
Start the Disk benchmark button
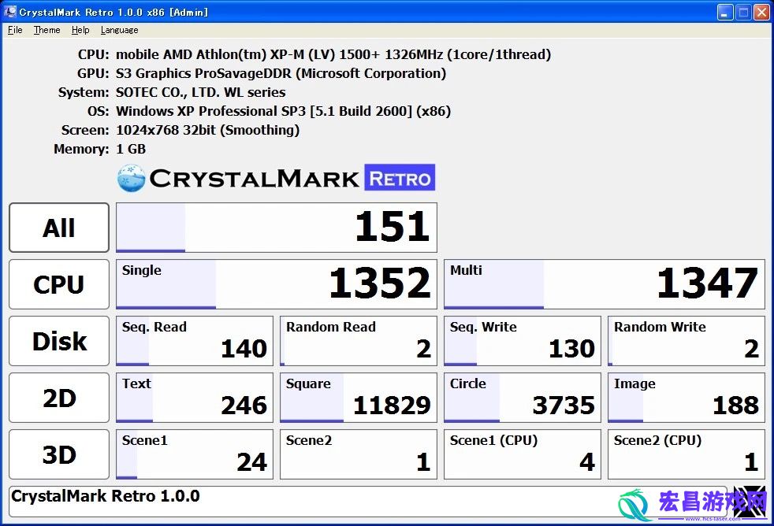(59, 341)
